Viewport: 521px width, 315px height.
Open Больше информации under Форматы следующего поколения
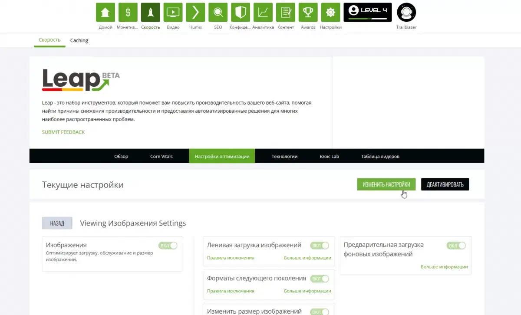307,291
